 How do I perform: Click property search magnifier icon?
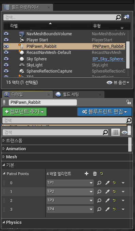coord(105,132)
